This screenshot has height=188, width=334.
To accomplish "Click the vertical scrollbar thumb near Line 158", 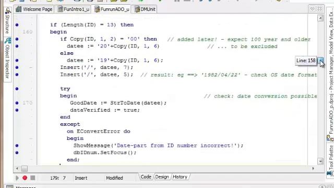I will point(320,61).
